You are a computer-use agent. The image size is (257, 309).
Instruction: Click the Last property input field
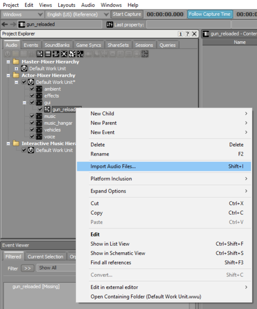click(x=189, y=25)
